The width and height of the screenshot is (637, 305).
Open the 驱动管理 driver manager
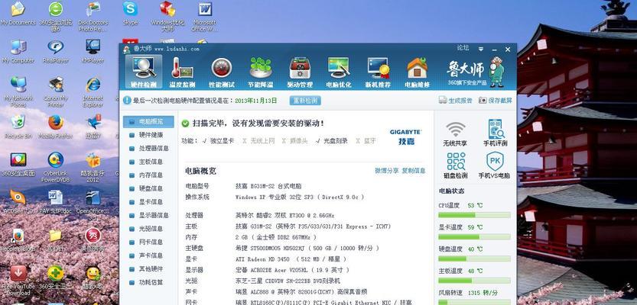(300, 72)
